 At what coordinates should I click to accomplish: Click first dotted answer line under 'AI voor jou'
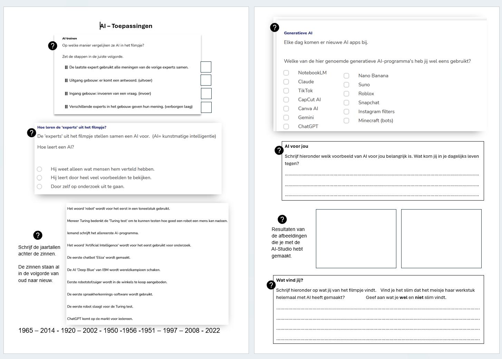(382, 174)
